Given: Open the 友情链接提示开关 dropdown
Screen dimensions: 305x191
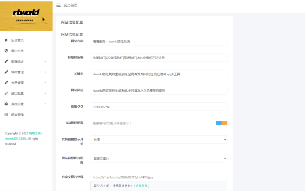Looking at the screenshot, I should [159, 139].
